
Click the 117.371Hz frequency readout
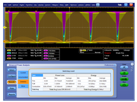[54, 59]
